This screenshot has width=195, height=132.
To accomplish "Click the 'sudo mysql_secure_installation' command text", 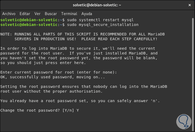I will (x=103, y=25).
